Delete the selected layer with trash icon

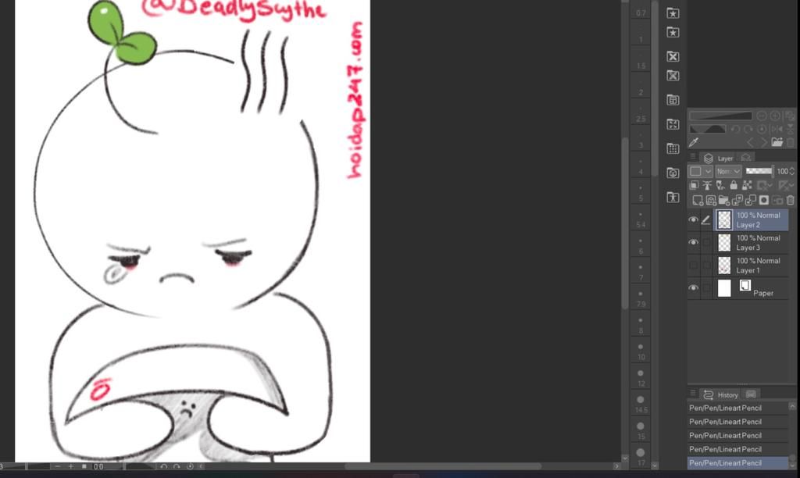tap(791, 200)
